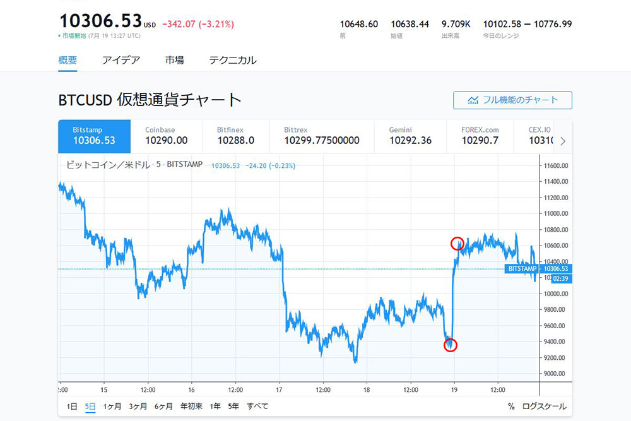Click the 02:39 countdown label
The width and height of the screenshot is (631, 421).
click(560, 278)
